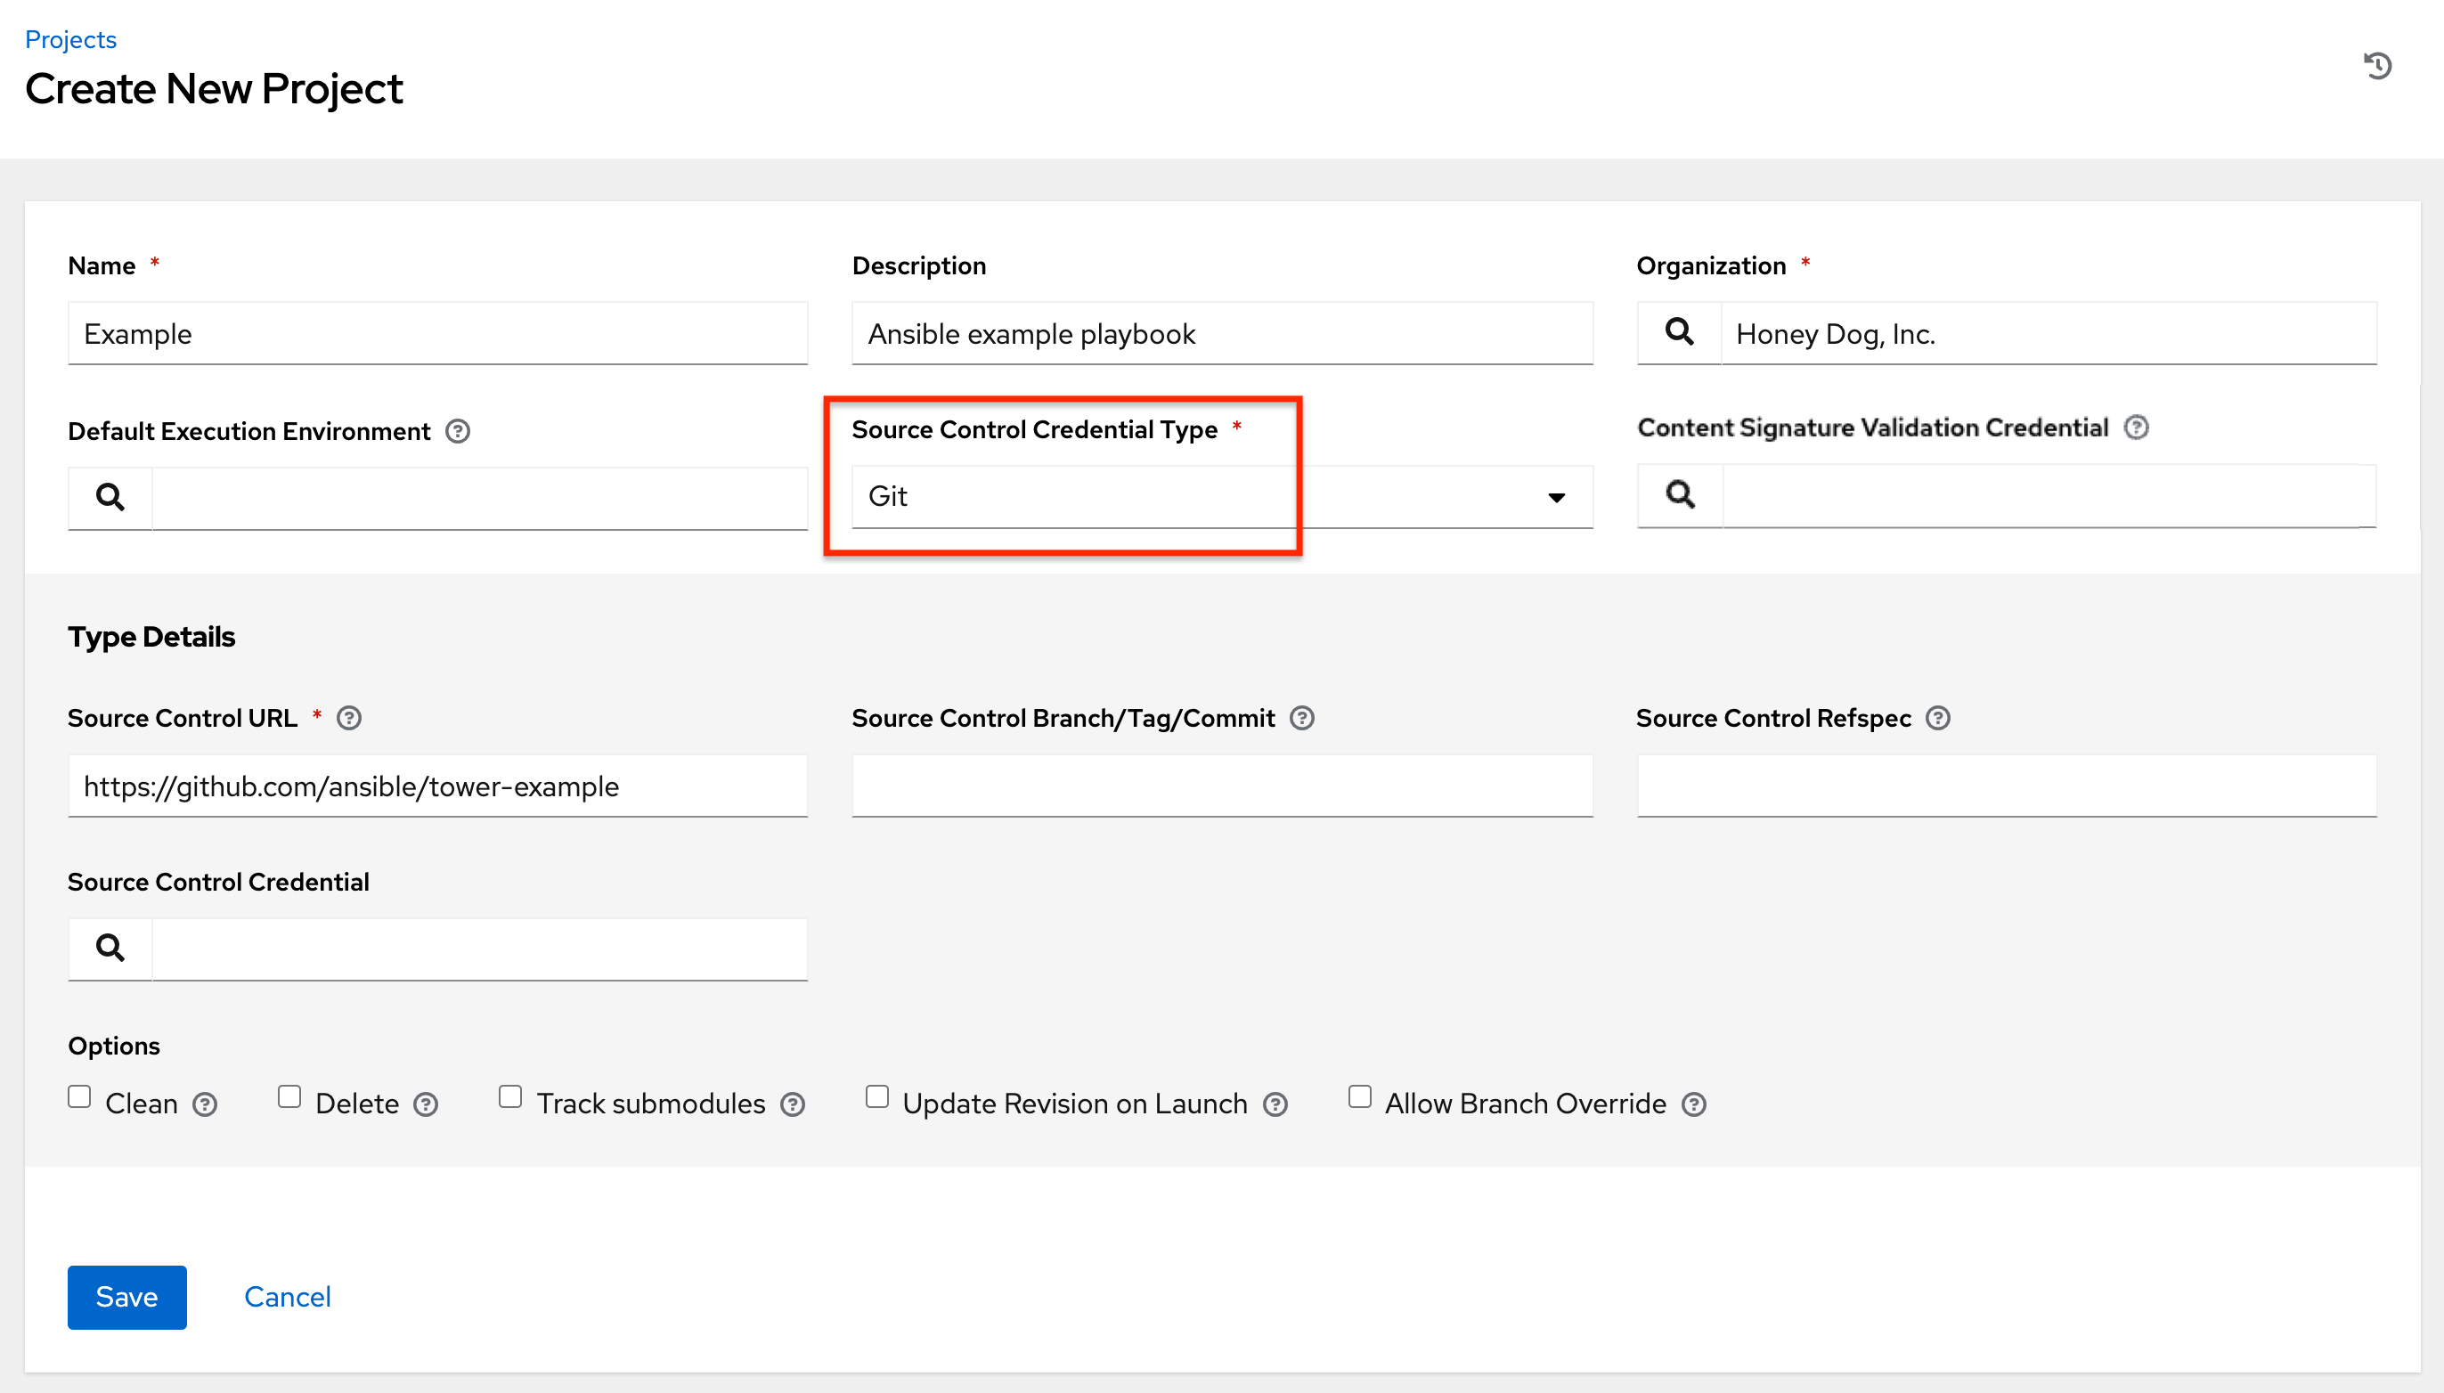The width and height of the screenshot is (2444, 1393).
Task: Click the search icon for Content Signature Validation Credential
Action: [1680, 495]
